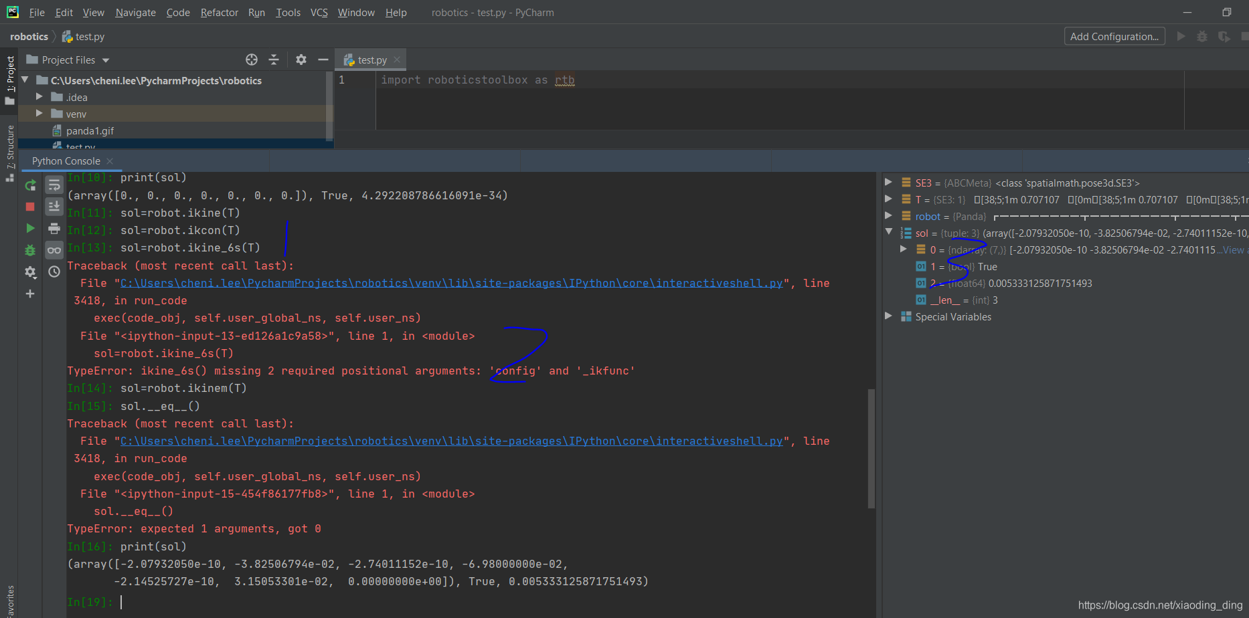Viewport: 1249px width, 618px height.
Task: Collapse all nodes in Project Files panel
Action: pyautogui.click(x=274, y=60)
